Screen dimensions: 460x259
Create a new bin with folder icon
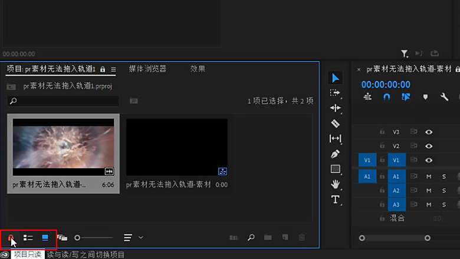click(268, 237)
